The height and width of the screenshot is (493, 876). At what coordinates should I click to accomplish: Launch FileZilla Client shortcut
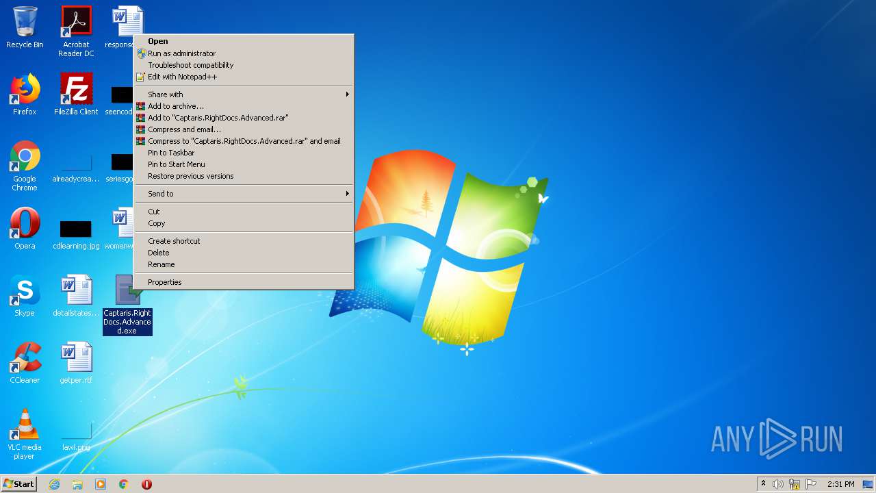(x=76, y=94)
